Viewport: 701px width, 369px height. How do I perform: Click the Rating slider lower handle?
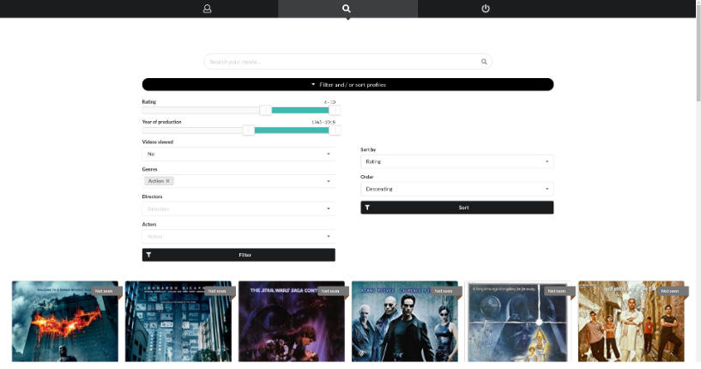click(x=266, y=110)
